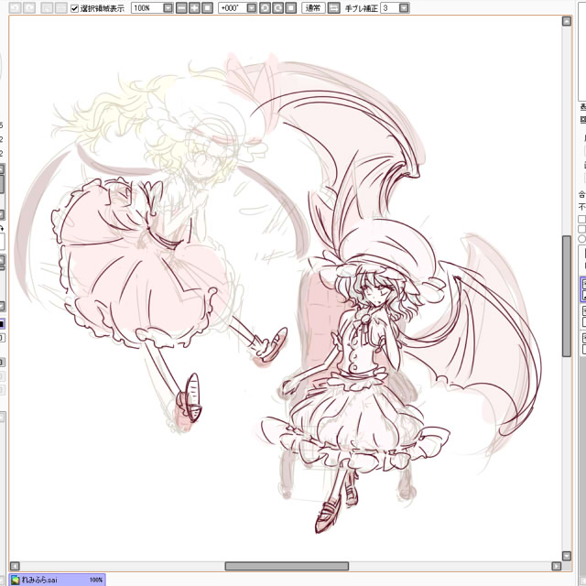
Task: Flip the canvas view horizontally
Action: [x=333, y=8]
